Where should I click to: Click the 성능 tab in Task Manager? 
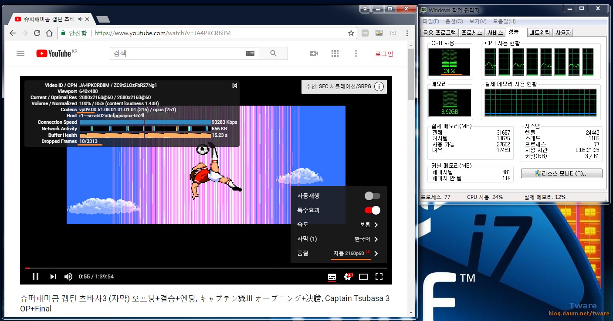coord(515,32)
